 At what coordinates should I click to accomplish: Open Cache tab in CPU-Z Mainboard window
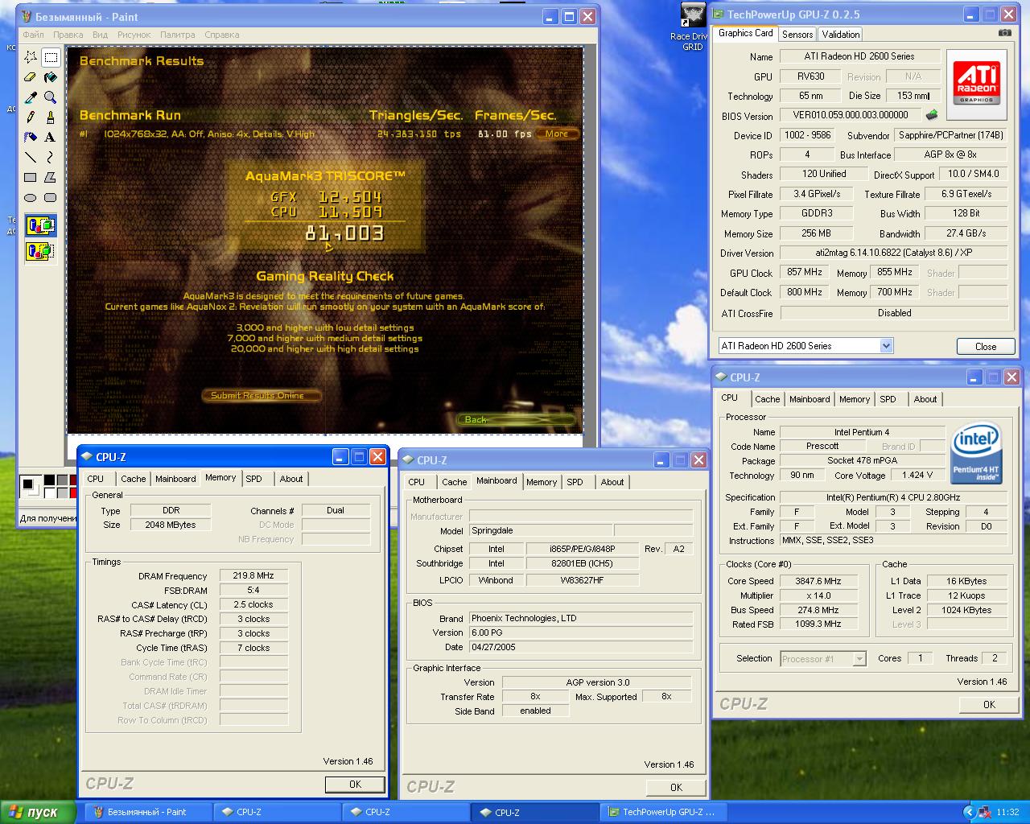point(454,482)
